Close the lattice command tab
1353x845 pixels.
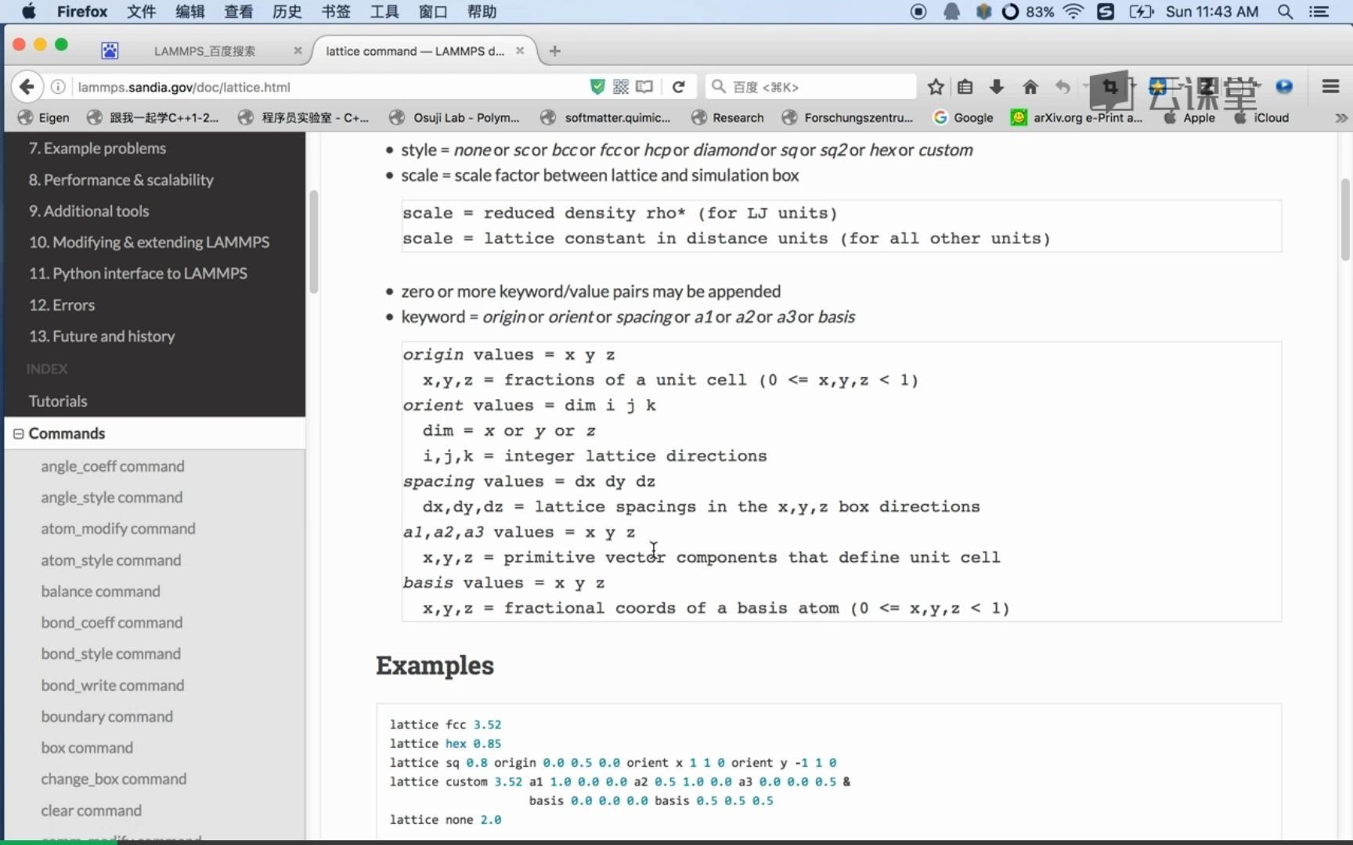click(520, 51)
